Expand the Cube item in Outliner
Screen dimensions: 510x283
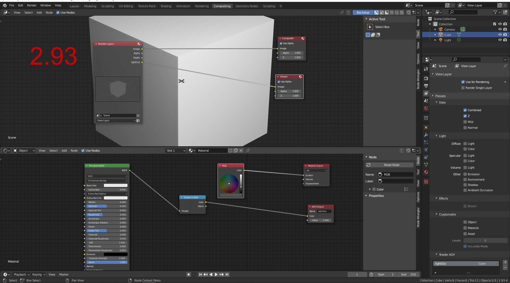(435, 35)
